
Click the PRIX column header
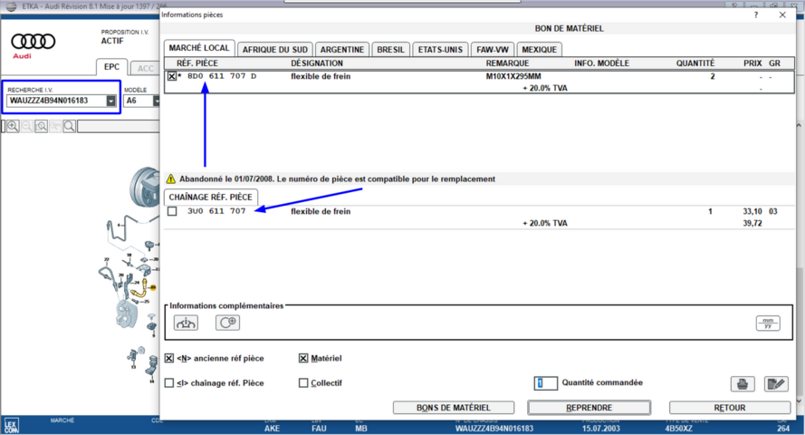click(x=752, y=63)
